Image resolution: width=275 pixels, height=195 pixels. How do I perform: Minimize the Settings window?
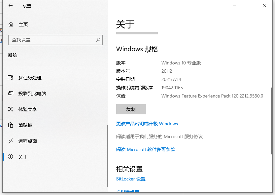(x=234, y=6)
